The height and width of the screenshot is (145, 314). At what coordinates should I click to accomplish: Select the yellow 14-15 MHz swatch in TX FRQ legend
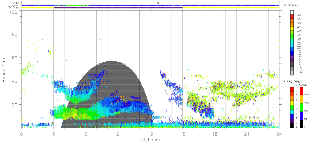click(292, 102)
